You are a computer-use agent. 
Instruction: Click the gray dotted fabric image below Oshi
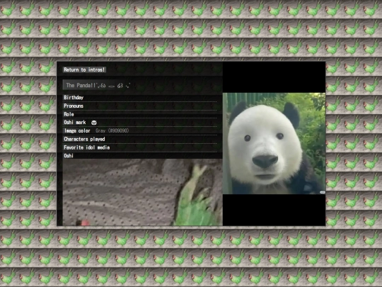tap(142, 192)
